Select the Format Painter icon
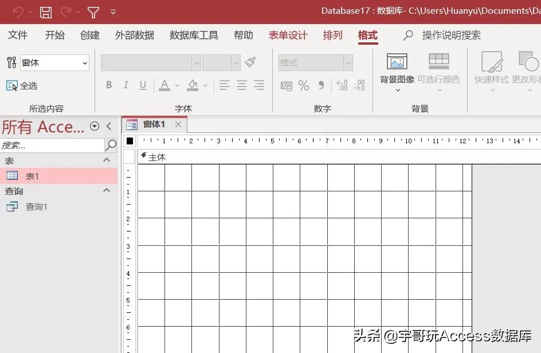 point(250,62)
